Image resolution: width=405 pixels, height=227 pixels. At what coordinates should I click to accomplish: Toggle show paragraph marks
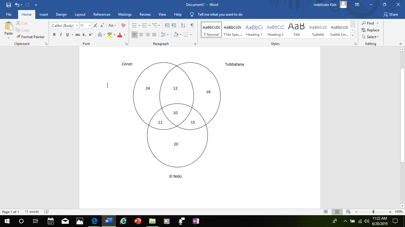[x=192, y=26]
